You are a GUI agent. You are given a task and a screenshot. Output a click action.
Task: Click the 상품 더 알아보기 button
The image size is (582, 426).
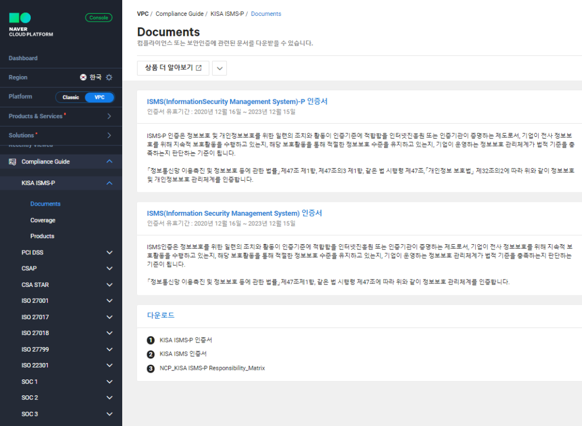(173, 68)
